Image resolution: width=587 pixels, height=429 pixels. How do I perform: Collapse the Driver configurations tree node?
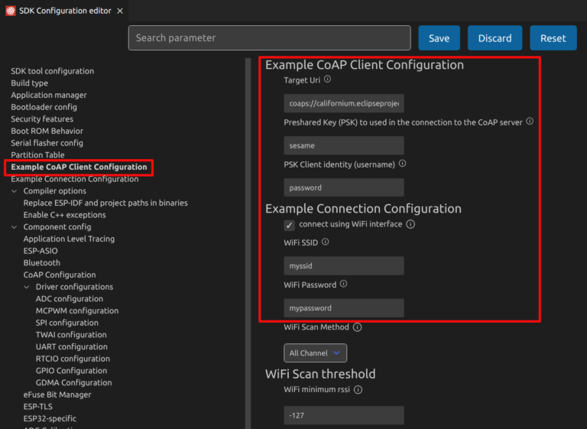[28, 287]
